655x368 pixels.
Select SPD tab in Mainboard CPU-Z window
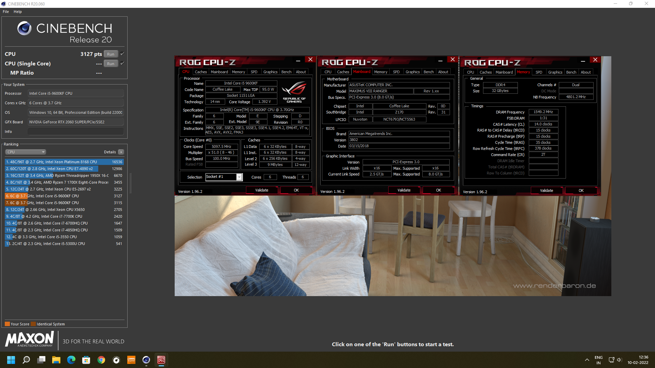tap(396, 72)
